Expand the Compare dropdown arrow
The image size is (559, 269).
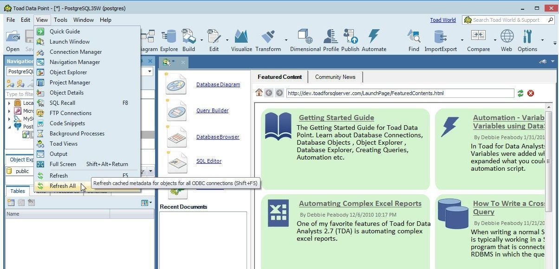495,40
